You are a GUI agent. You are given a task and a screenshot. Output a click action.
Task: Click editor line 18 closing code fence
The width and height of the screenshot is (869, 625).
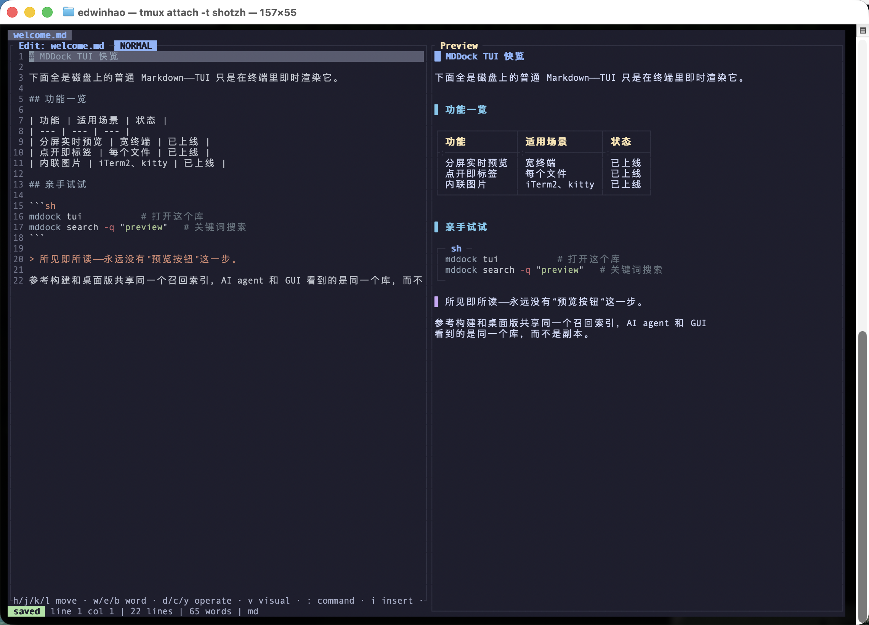click(37, 237)
